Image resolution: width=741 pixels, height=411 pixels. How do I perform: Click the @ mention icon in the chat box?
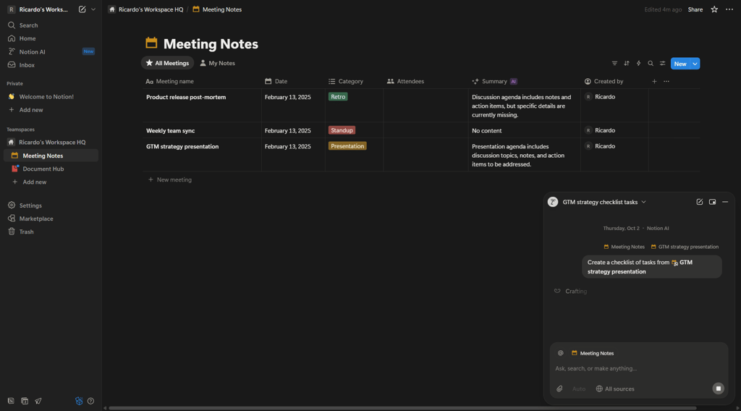click(x=561, y=353)
